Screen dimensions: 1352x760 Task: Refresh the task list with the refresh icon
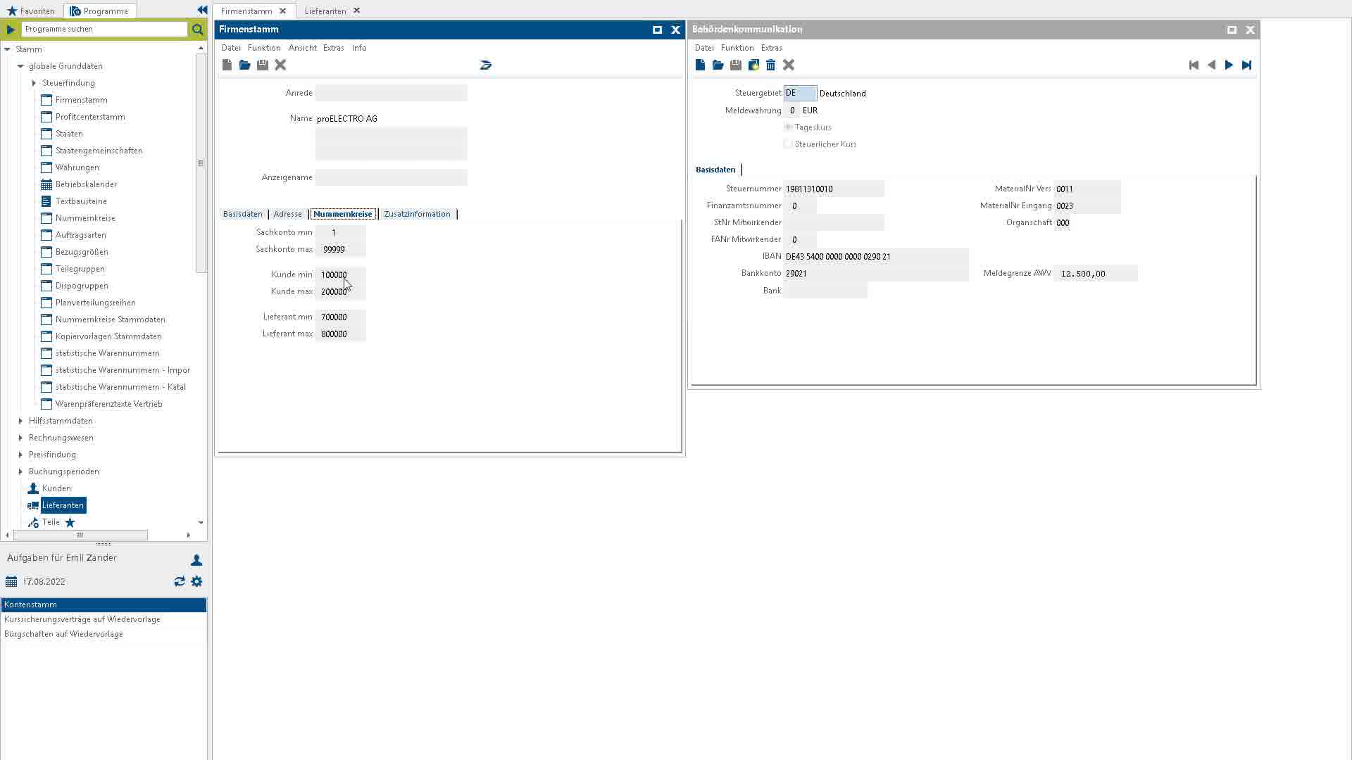180,581
